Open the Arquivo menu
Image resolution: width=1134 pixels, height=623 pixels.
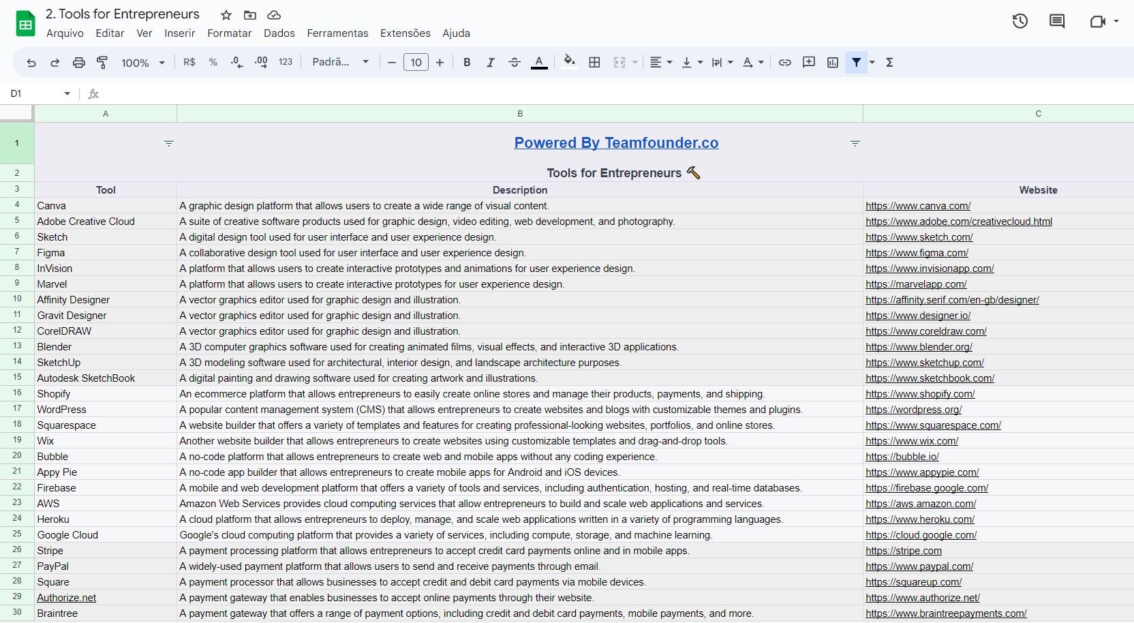pyautogui.click(x=65, y=33)
